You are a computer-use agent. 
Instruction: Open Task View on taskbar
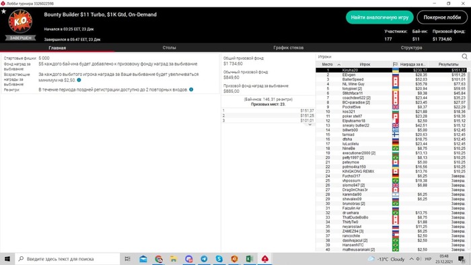127,259
